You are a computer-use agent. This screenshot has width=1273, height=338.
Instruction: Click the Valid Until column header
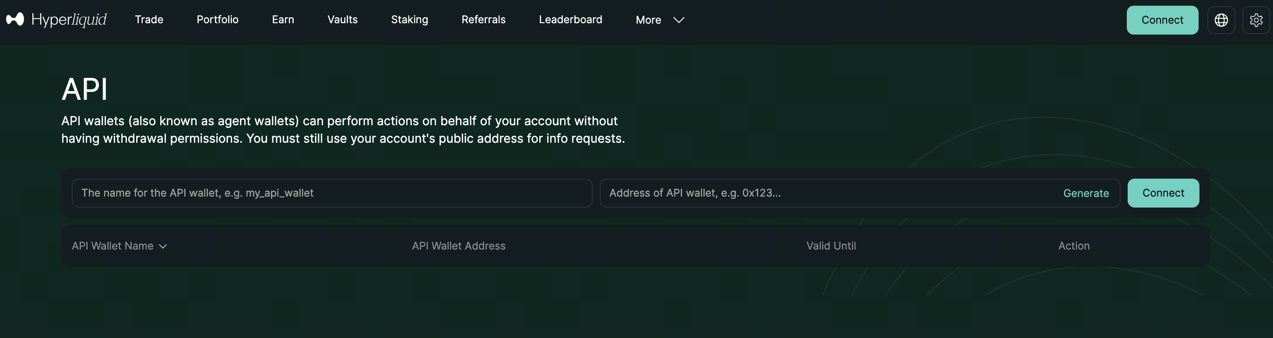click(831, 246)
